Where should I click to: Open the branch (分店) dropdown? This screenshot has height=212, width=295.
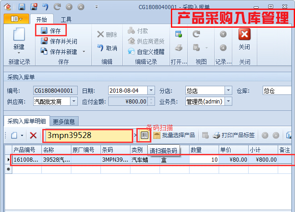click(x=229, y=90)
